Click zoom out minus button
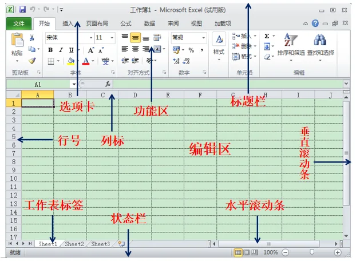The image size is (356, 261). coord(286,252)
